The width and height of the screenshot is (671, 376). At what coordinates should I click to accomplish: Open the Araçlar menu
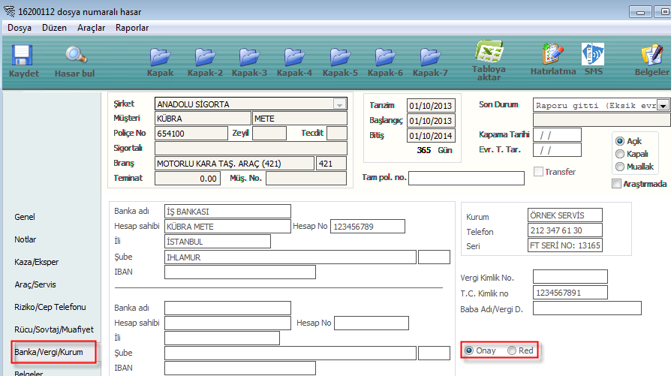(x=92, y=28)
